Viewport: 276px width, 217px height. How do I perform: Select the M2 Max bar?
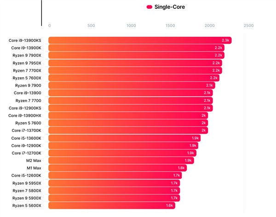[x=121, y=160]
